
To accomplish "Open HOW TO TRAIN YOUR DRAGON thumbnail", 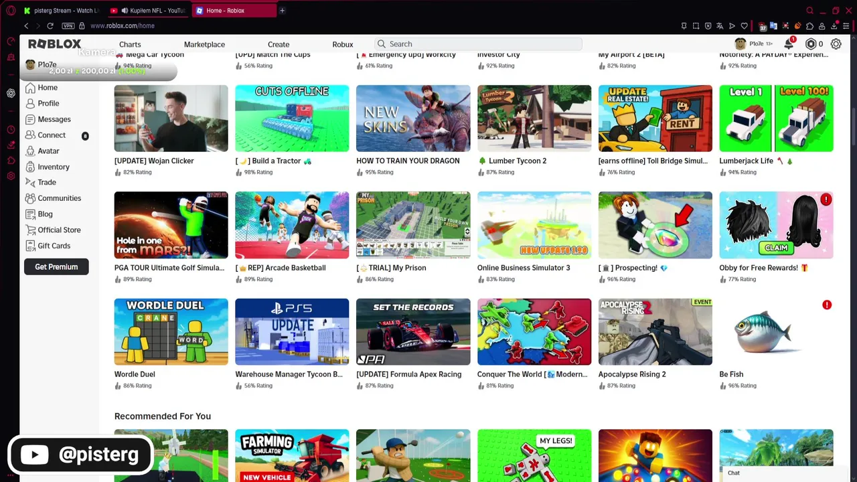I will coord(413,118).
